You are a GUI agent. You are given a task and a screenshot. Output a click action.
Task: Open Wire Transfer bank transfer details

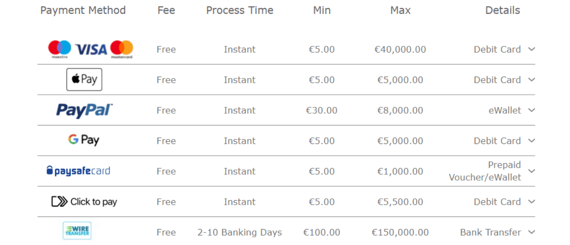click(532, 232)
